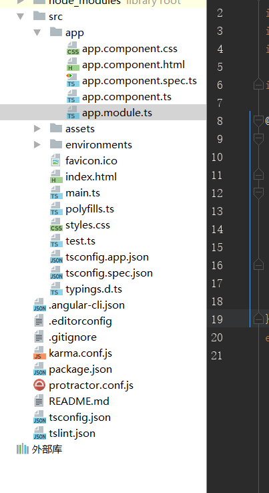Screen dimensions: 269x493
Task: Click line number 21 in gutter
Action: point(216,355)
